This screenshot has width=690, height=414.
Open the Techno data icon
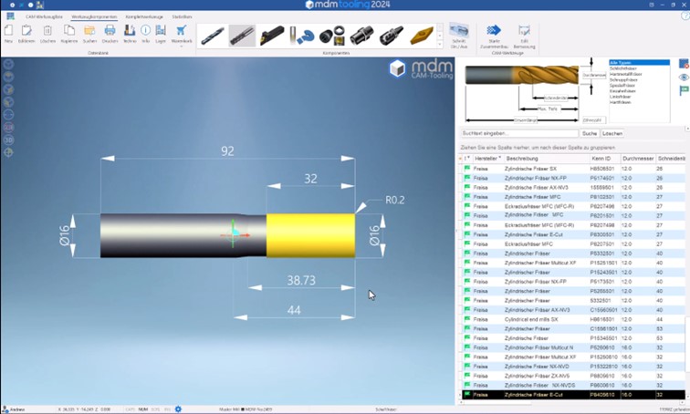[x=130, y=30]
